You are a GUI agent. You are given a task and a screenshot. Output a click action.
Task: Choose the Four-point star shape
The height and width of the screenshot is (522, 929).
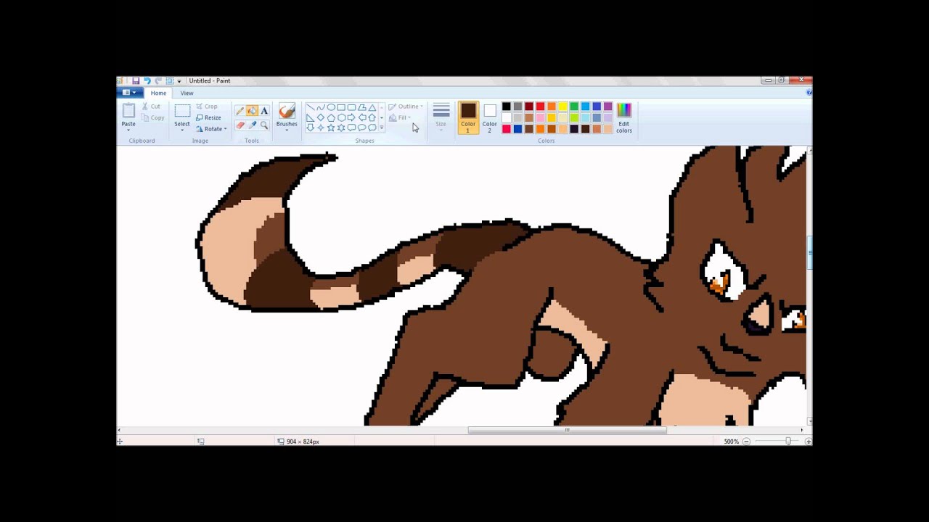[320, 128]
